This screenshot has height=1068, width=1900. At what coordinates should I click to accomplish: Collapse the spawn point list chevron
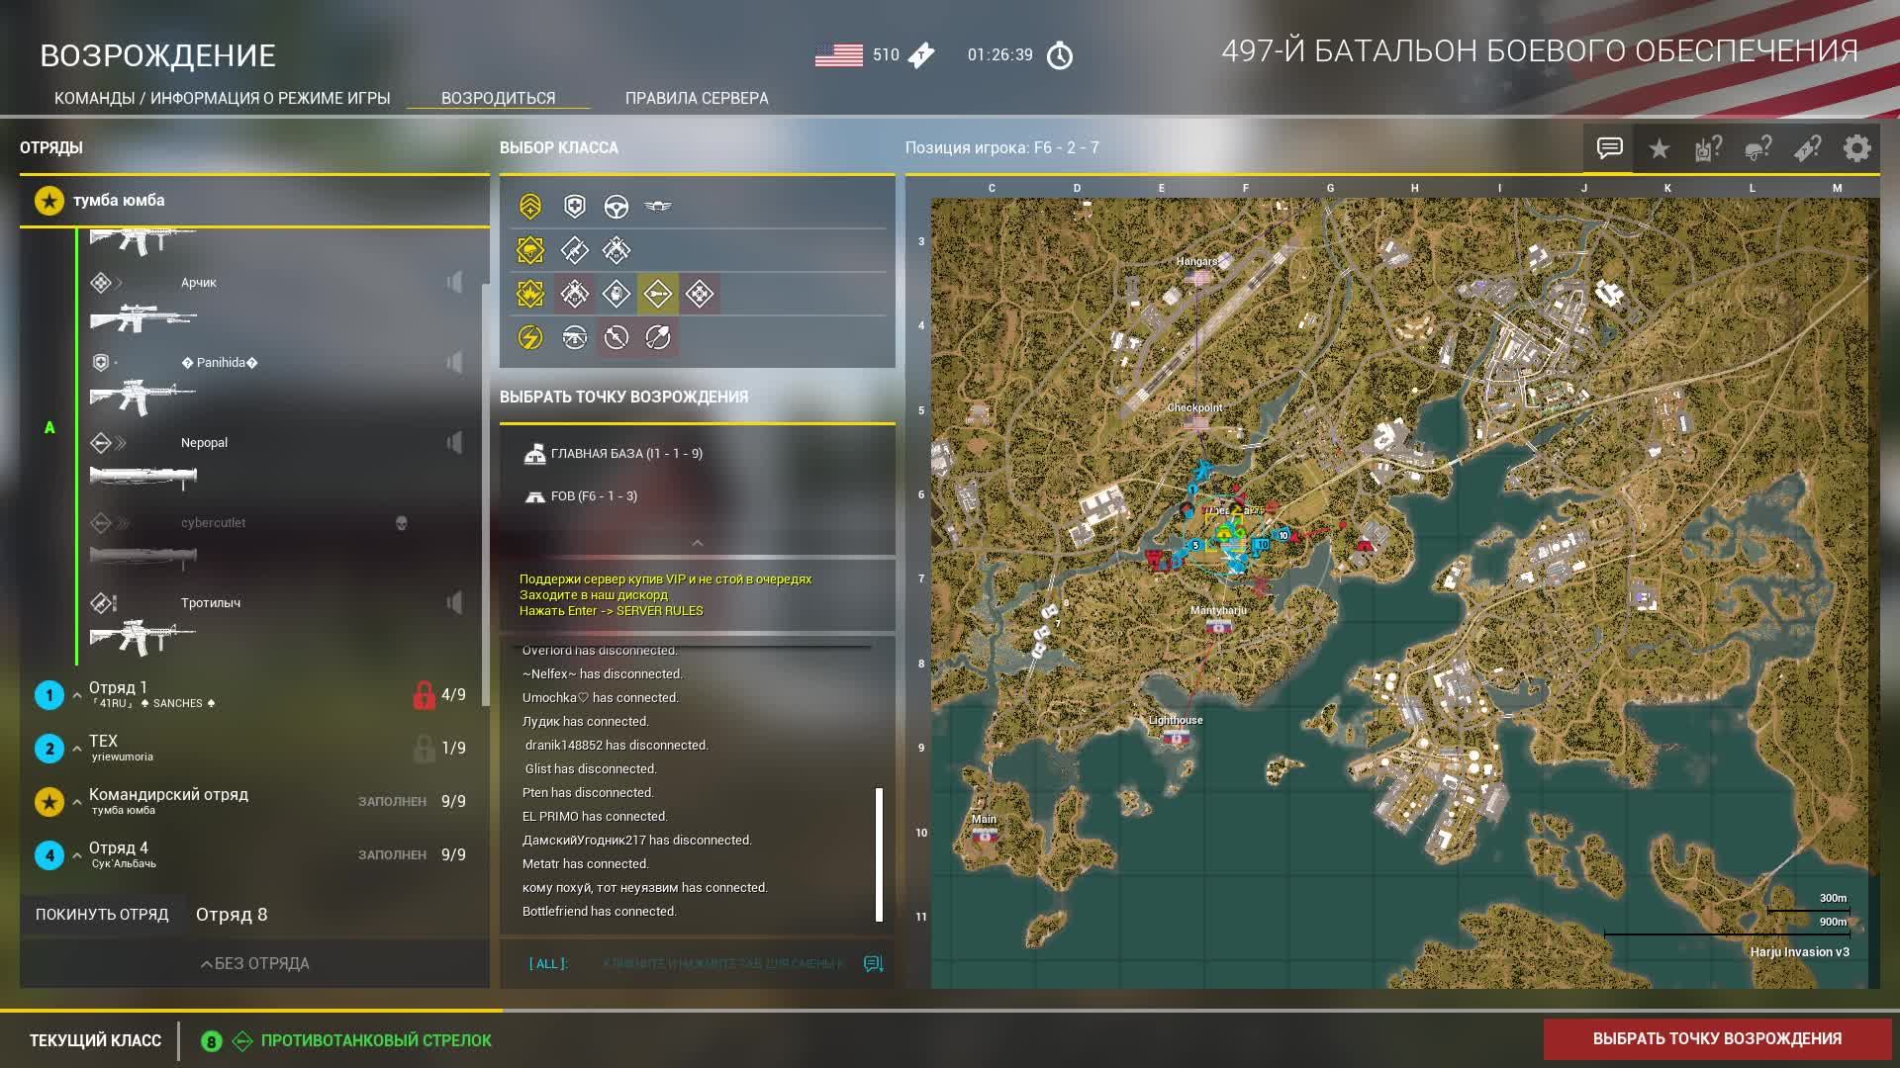pos(697,543)
